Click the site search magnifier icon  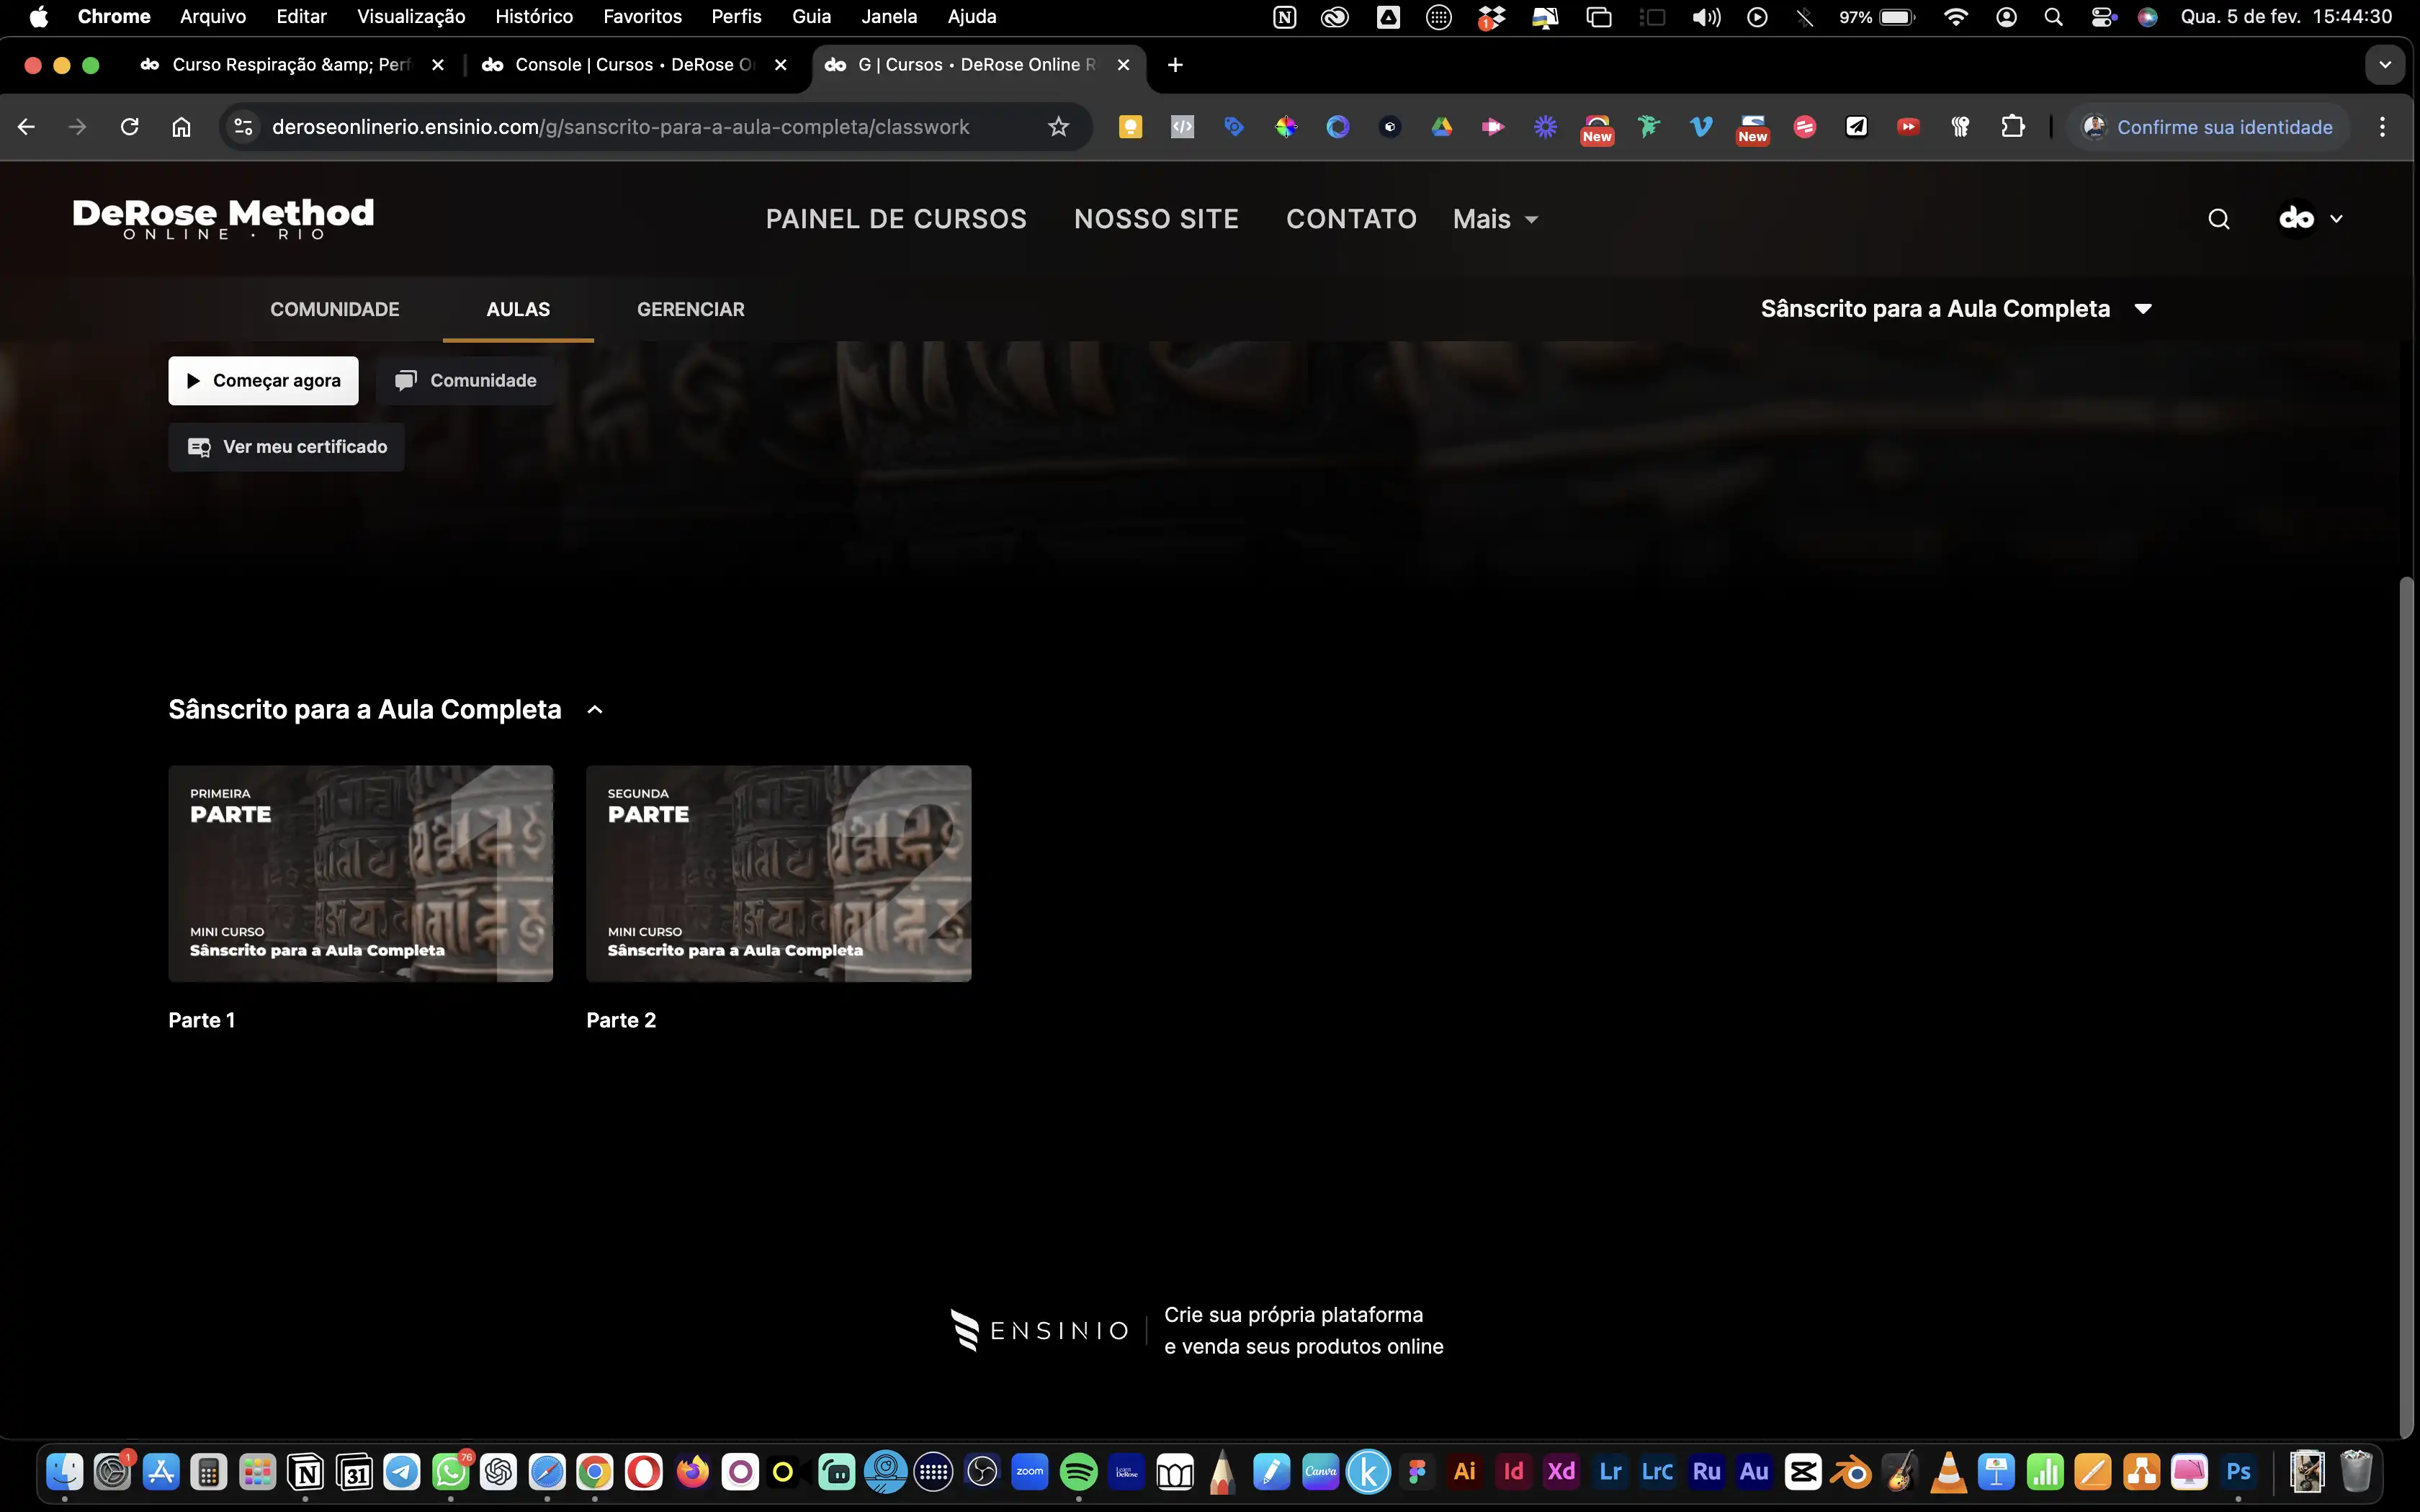2218,219
